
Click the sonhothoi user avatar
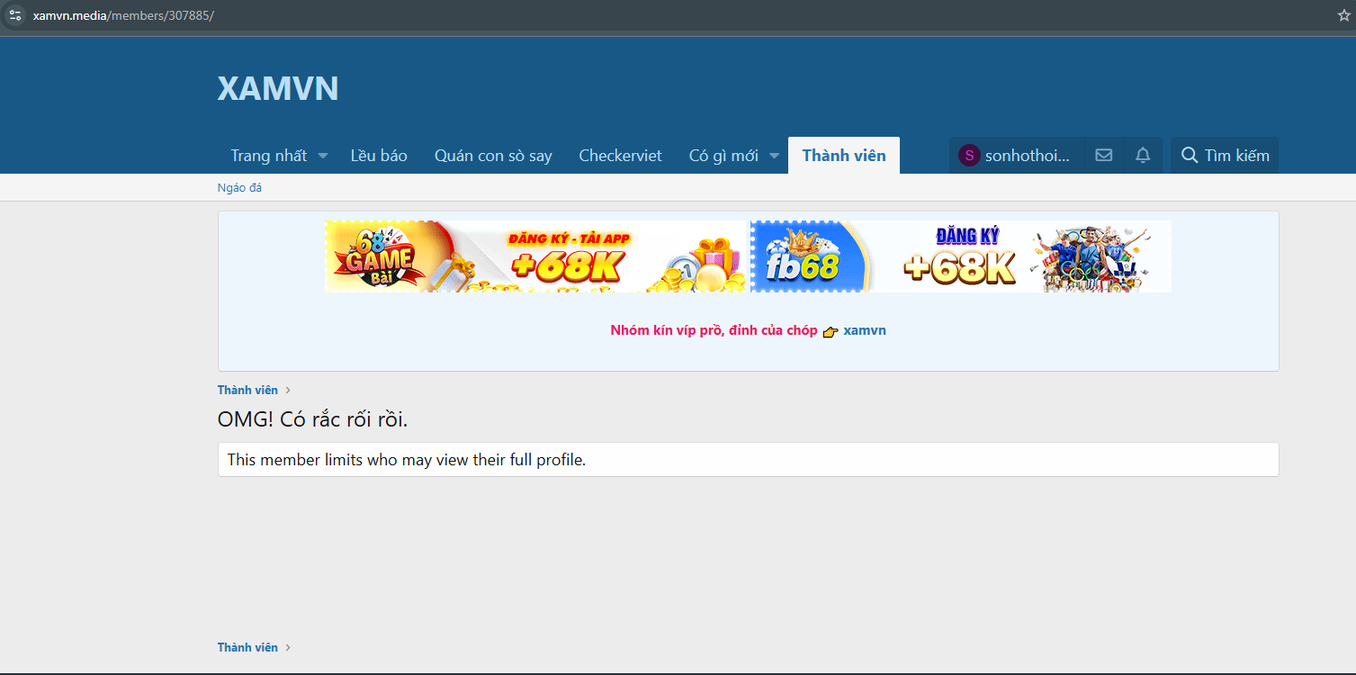click(x=968, y=156)
